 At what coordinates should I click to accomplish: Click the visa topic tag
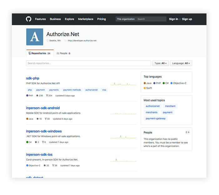coord(104,90)
